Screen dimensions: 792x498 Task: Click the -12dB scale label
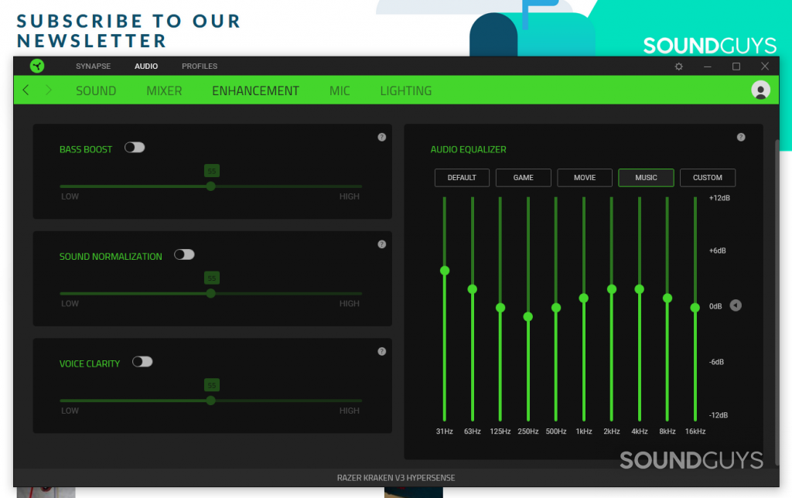pyautogui.click(x=719, y=415)
